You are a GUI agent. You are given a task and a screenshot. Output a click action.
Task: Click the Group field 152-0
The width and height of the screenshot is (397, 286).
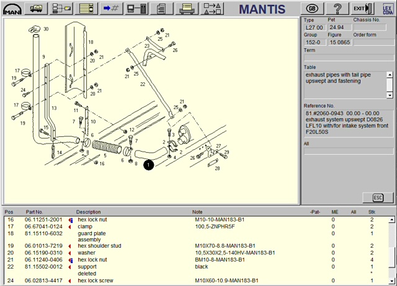(314, 42)
